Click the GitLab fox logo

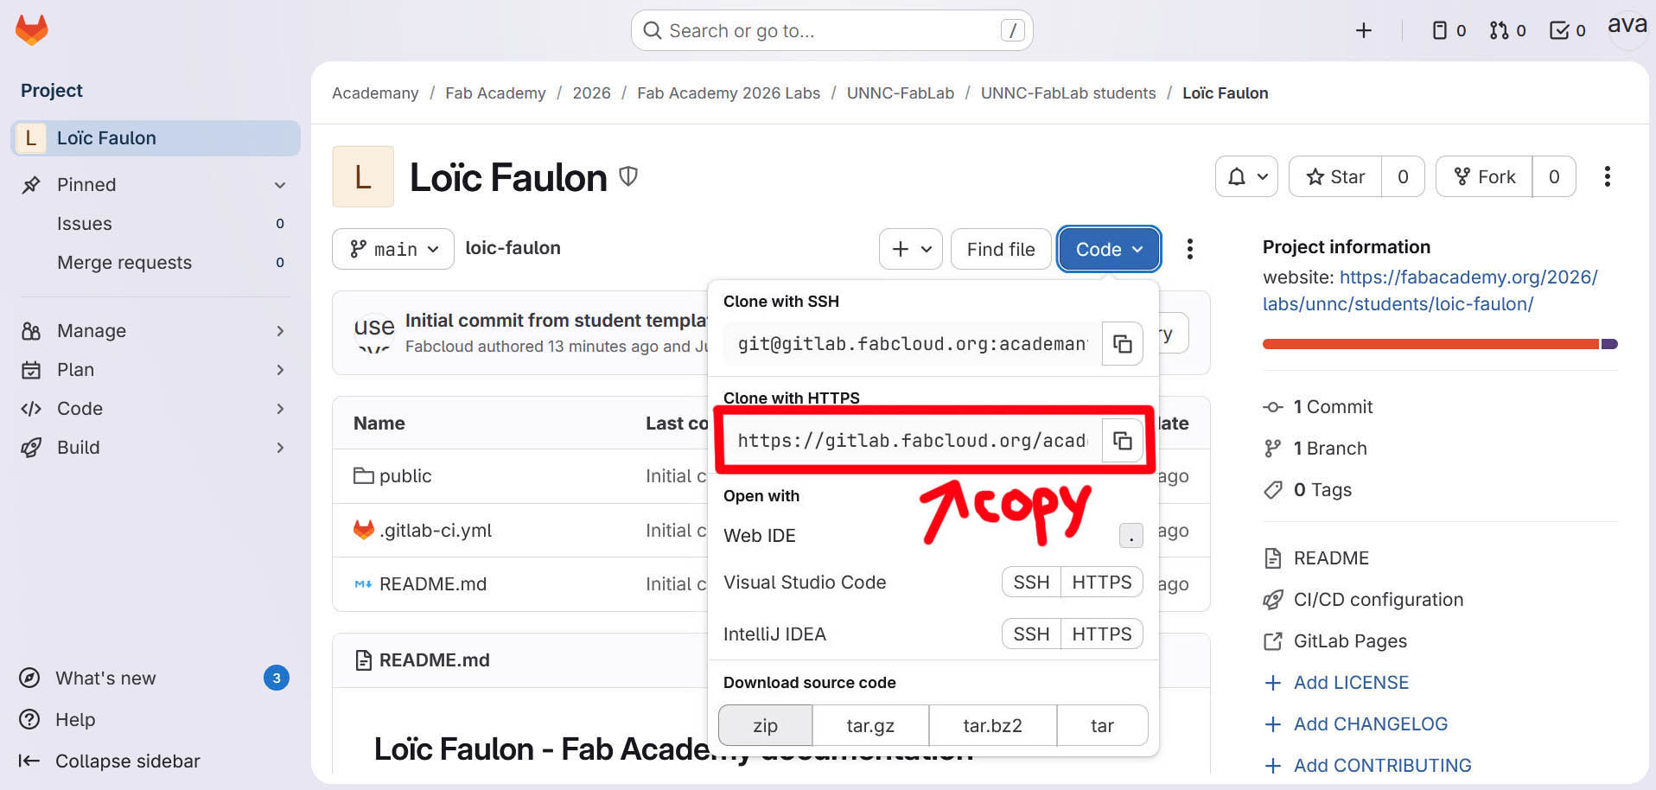click(x=32, y=30)
